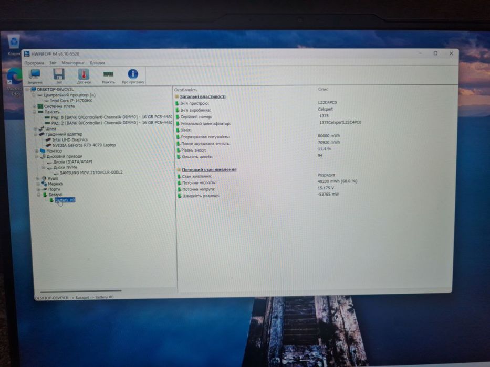Collapse the Дискові приводи node
The width and height of the screenshot is (490, 367).
click(x=37, y=156)
